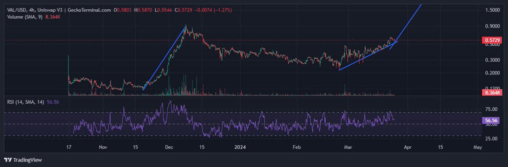Click the Apr date on time axis
Image resolution: width=508 pixels, height=167 pixels.
(408, 148)
